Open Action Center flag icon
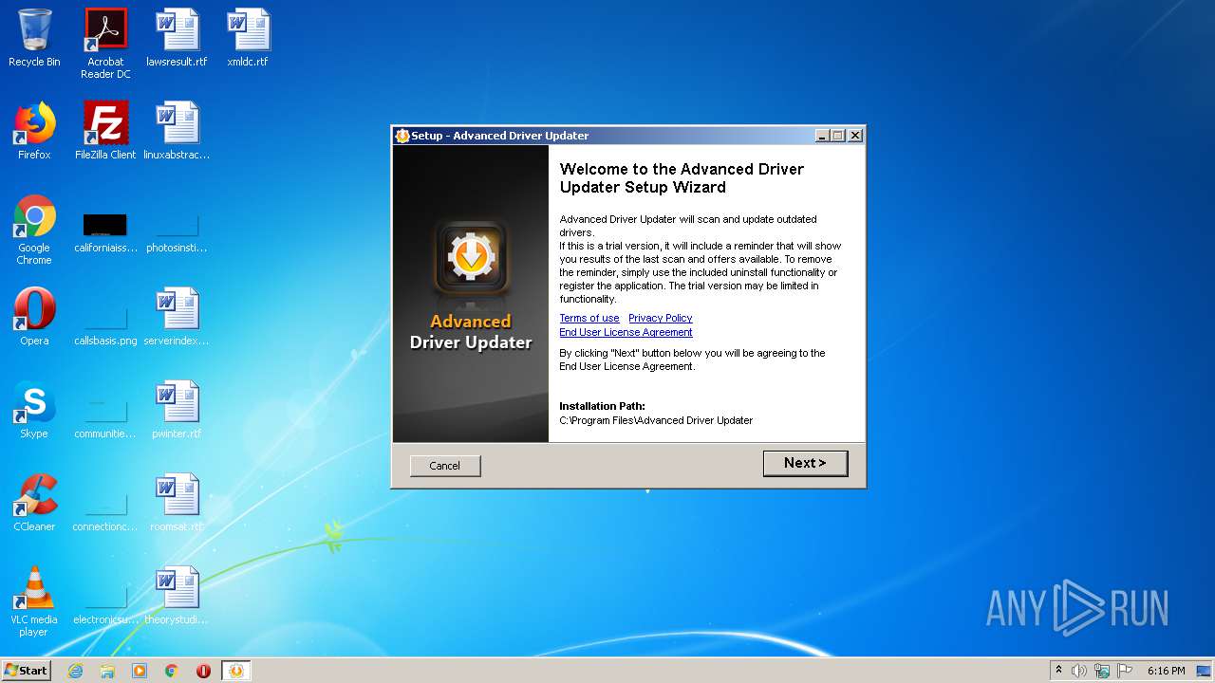 (x=1125, y=671)
